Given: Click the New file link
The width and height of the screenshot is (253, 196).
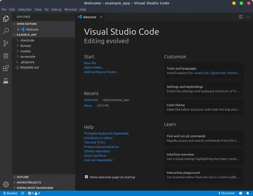Looking at the screenshot, I should point(90,63).
